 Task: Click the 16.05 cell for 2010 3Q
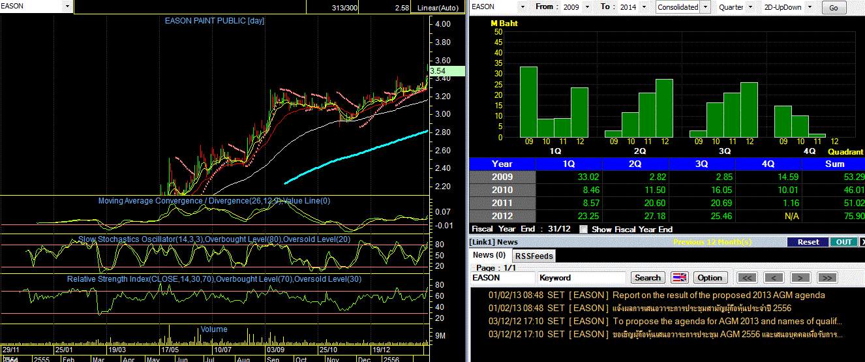[x=702, y=190]
